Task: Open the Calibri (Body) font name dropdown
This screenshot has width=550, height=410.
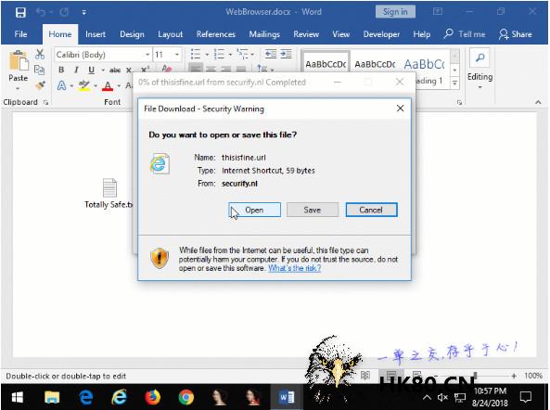Action: coord(147,55)
